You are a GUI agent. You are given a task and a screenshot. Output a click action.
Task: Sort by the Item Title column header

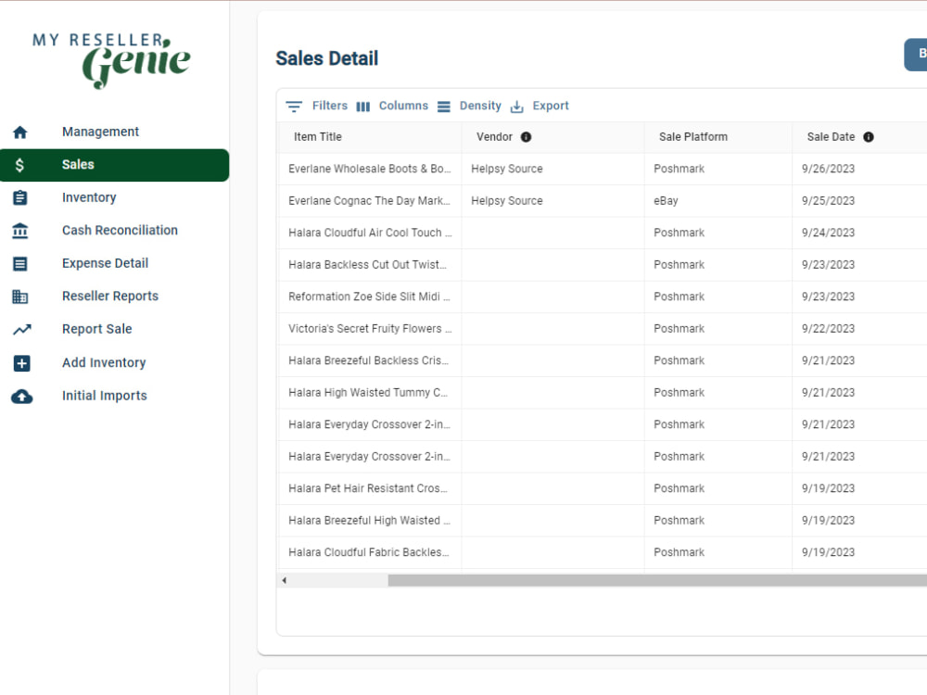click(318, 137)
